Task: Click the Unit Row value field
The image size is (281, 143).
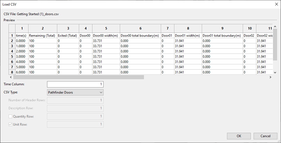Action: 75,125
